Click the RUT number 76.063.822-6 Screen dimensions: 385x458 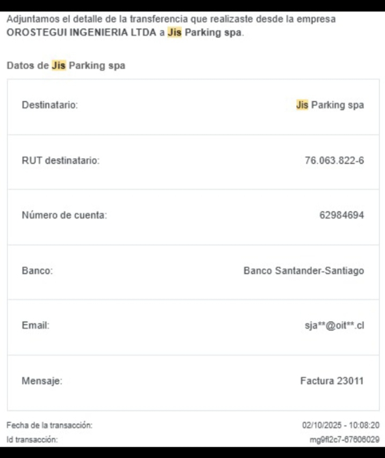coord(334,160)
